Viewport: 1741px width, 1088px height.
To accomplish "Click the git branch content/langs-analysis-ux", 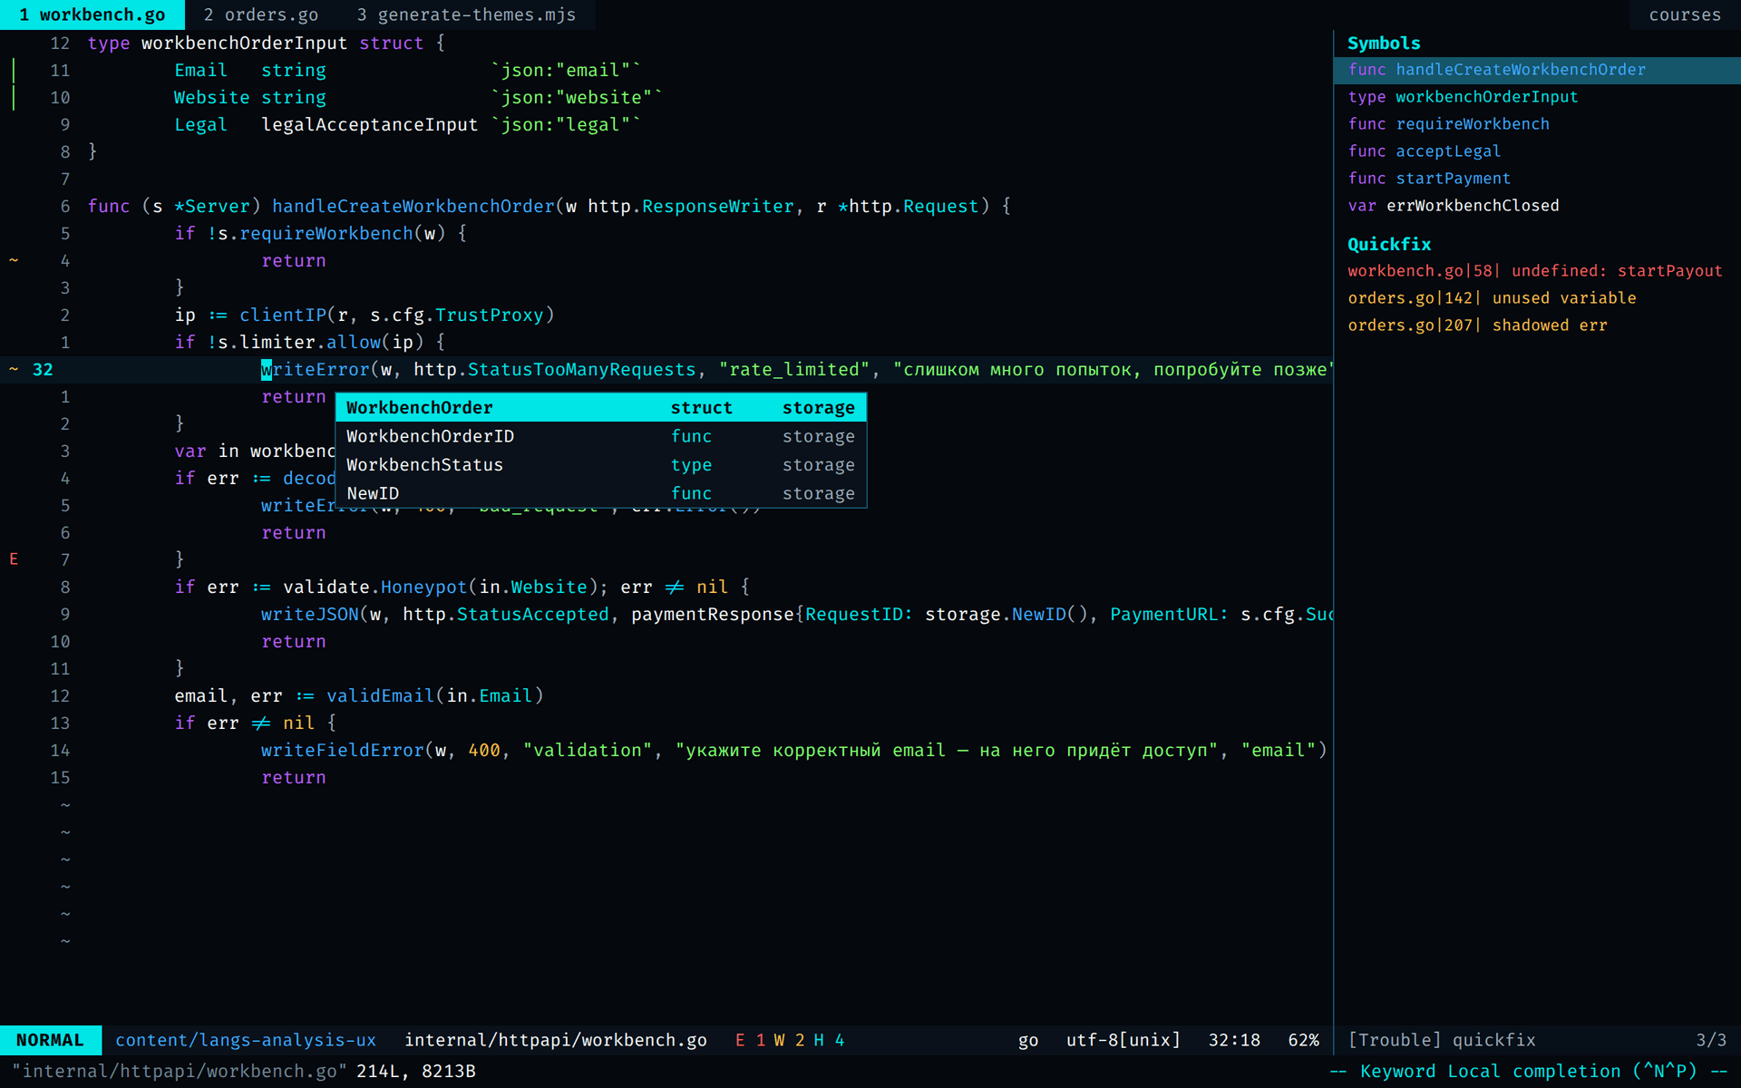I will click(245, 1040).
